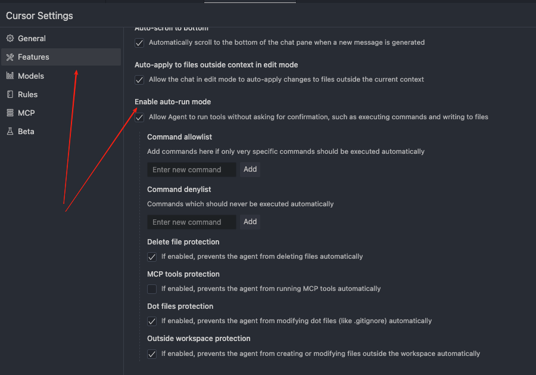Toggle the auto-scroll to bottom checkbox
Screen dimensions: 536x375
click(139, 43)
